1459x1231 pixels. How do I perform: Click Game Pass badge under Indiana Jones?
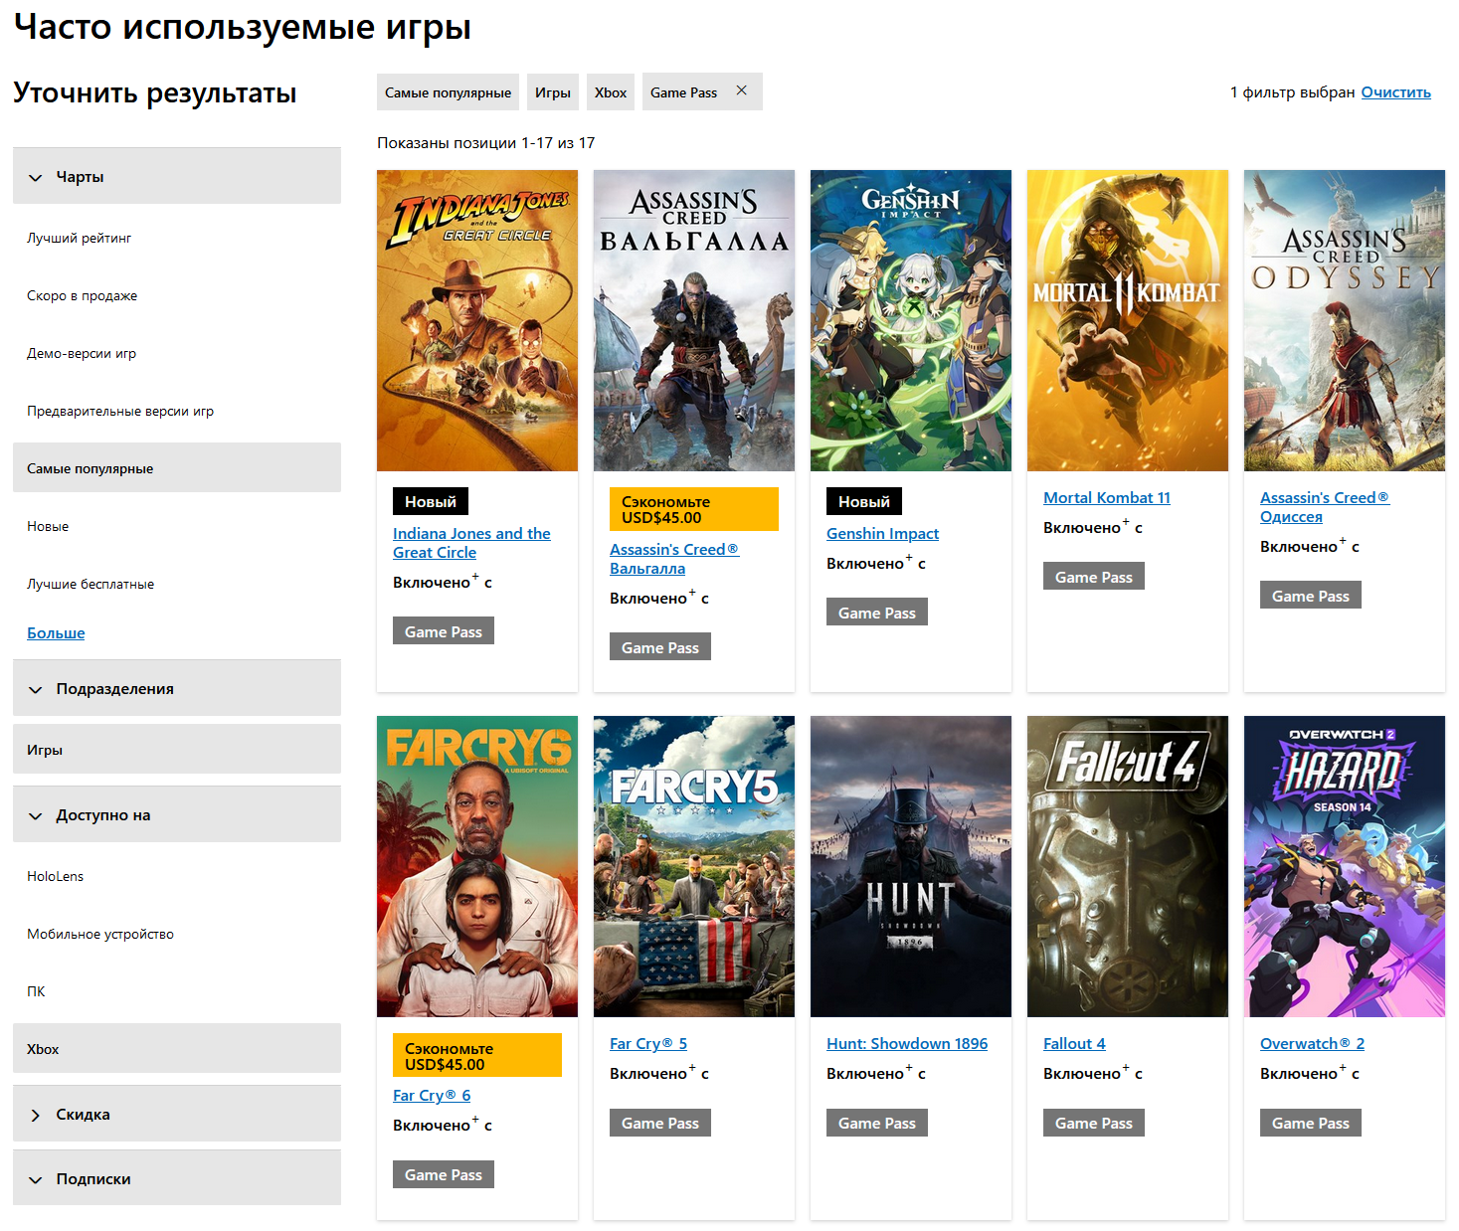[x=444, y=631]
